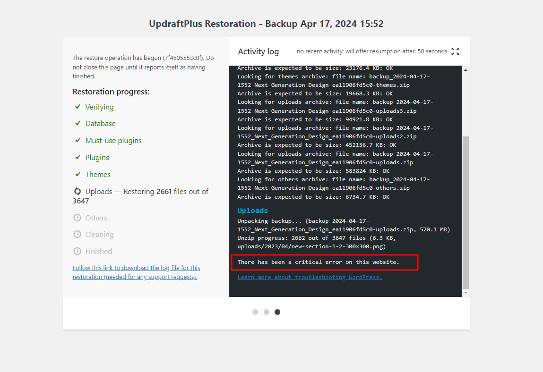The image size is (543, 372).
Task: Click the checkmark icon beside Plugins
Action: tap(78, 157)
